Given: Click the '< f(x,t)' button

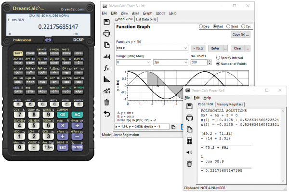Looking at the screenshot, I should pos(198,49).
